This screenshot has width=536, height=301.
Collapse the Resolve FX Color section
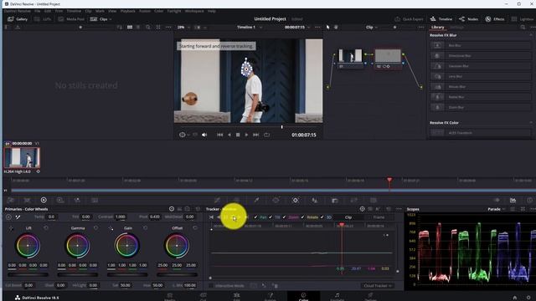[531, 123]
